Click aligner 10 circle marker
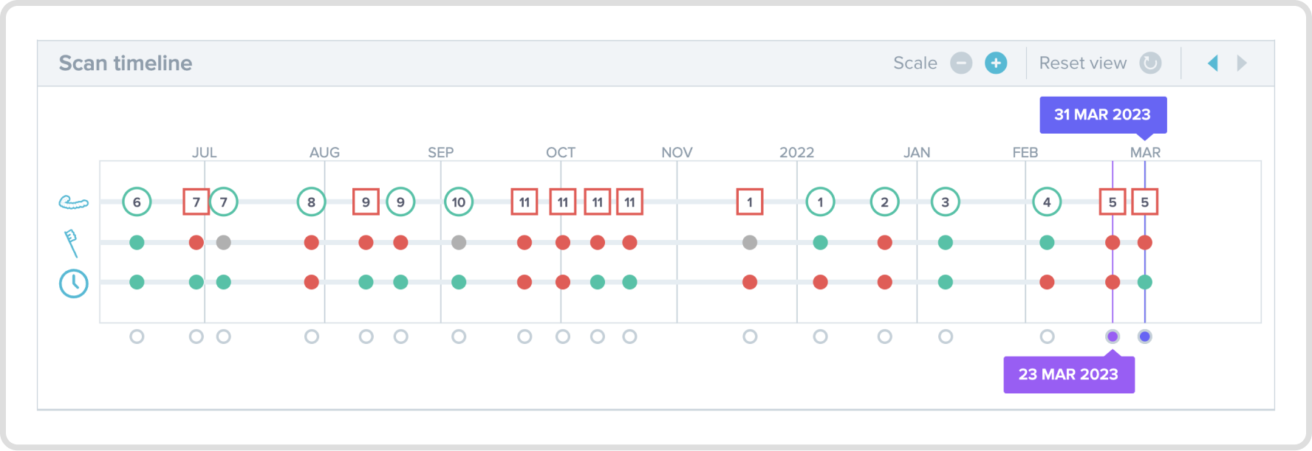This screenshot has height=451, width=1312. point(459,202)
